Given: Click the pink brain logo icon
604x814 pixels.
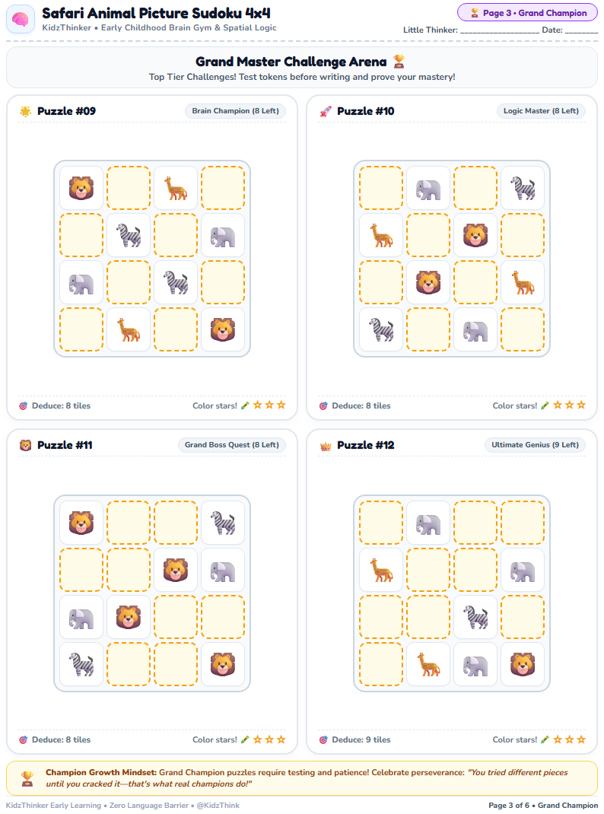Looking at the screenshot, I should 21,19.
